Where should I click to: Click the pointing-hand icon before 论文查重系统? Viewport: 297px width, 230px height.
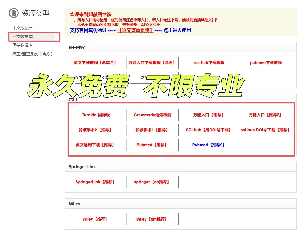[112, 30]
